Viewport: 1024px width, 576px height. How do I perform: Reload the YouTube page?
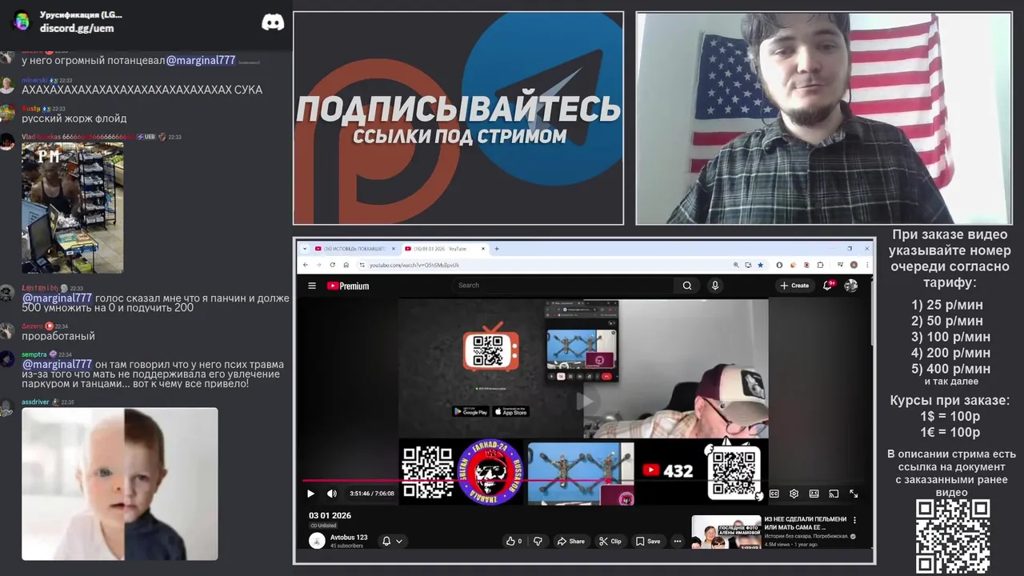332,265
